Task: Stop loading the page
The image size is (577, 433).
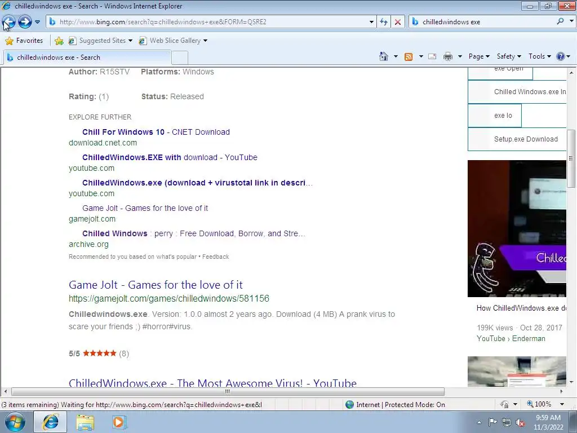Action: (x=398, y=22)
